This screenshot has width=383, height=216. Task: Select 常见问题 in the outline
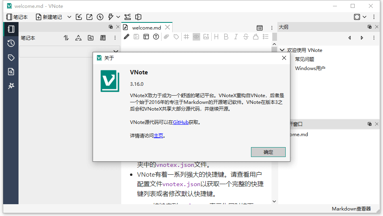[304, 59]
